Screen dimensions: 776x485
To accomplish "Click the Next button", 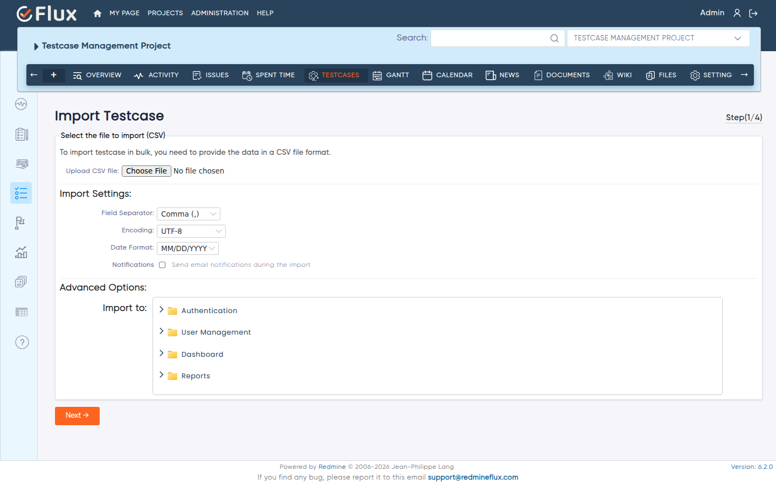I will pos(77,416).
